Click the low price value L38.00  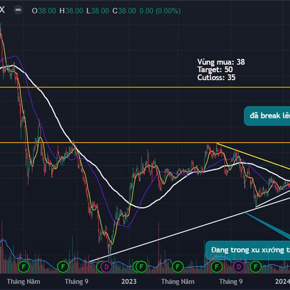click(98, 11)
